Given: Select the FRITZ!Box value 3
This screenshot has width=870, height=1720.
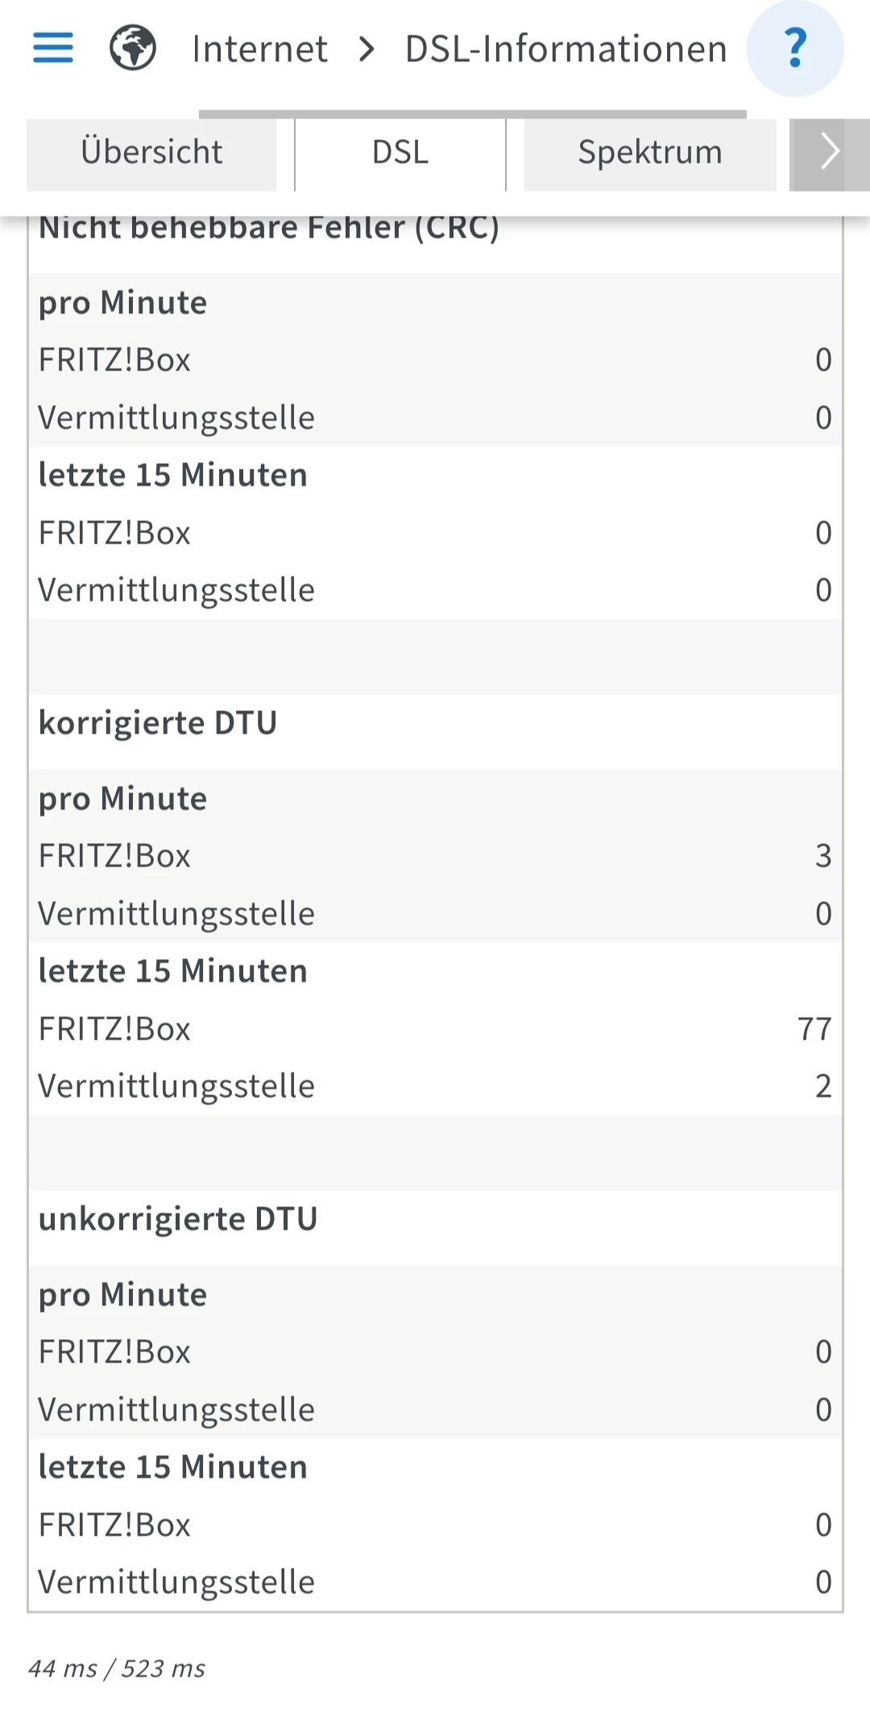Looking at the screenshot, I should 822,856.
